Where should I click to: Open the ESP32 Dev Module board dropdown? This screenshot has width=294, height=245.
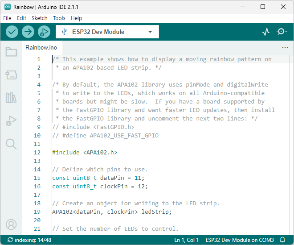[107, 32]
